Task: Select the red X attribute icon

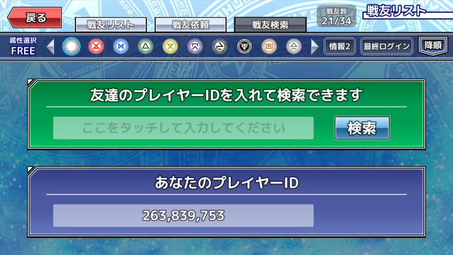Action: 96,46
